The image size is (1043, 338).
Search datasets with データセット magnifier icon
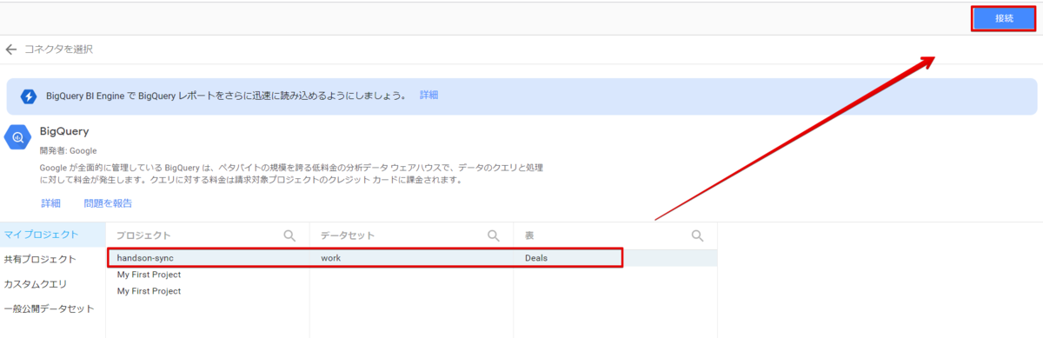point(493,235)
